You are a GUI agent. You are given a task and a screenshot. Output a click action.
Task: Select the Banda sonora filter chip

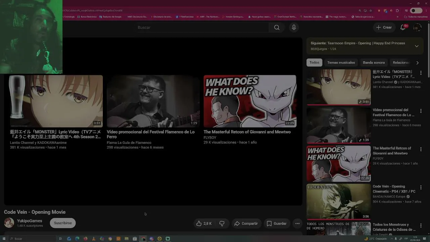(x=374, y=63)
